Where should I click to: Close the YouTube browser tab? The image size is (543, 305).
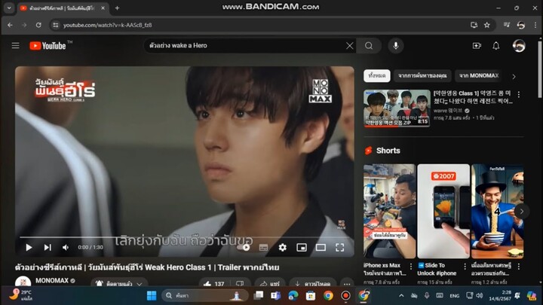(103, 8)
